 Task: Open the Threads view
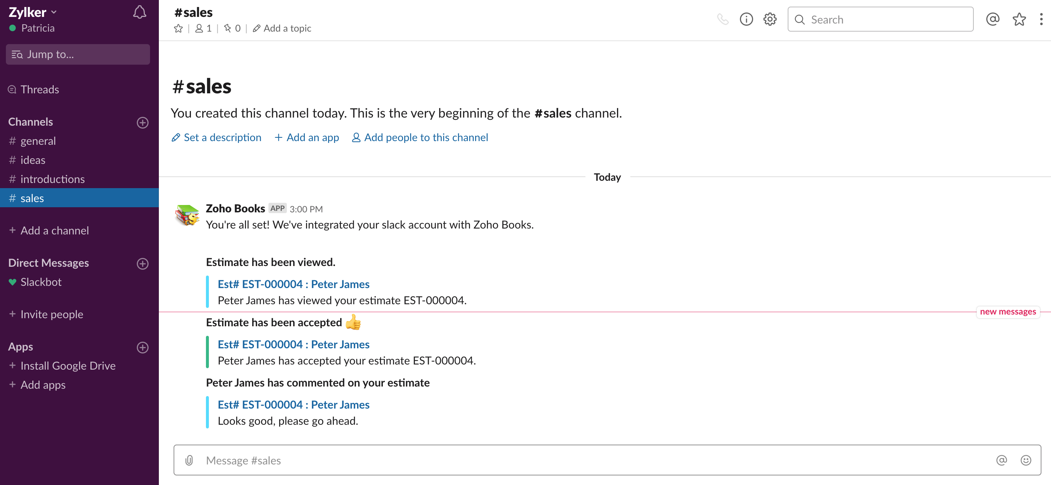[x=40, y=90]
